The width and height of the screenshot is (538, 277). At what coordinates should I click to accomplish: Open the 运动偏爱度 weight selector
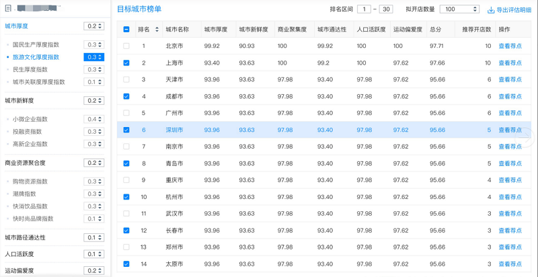[94, 271]
